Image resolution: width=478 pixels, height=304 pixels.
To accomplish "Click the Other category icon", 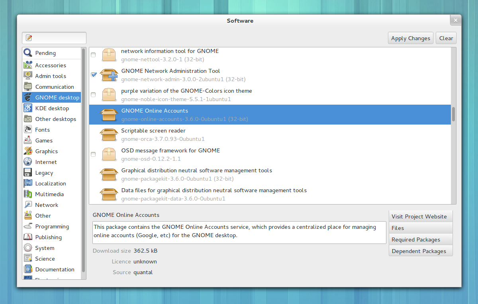I will click(28, 215).
